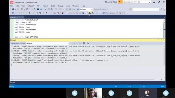175x98 pixels.
Task: Cut selection with the scissors icon
Action: pyautogui.click(x=45, y=9)
